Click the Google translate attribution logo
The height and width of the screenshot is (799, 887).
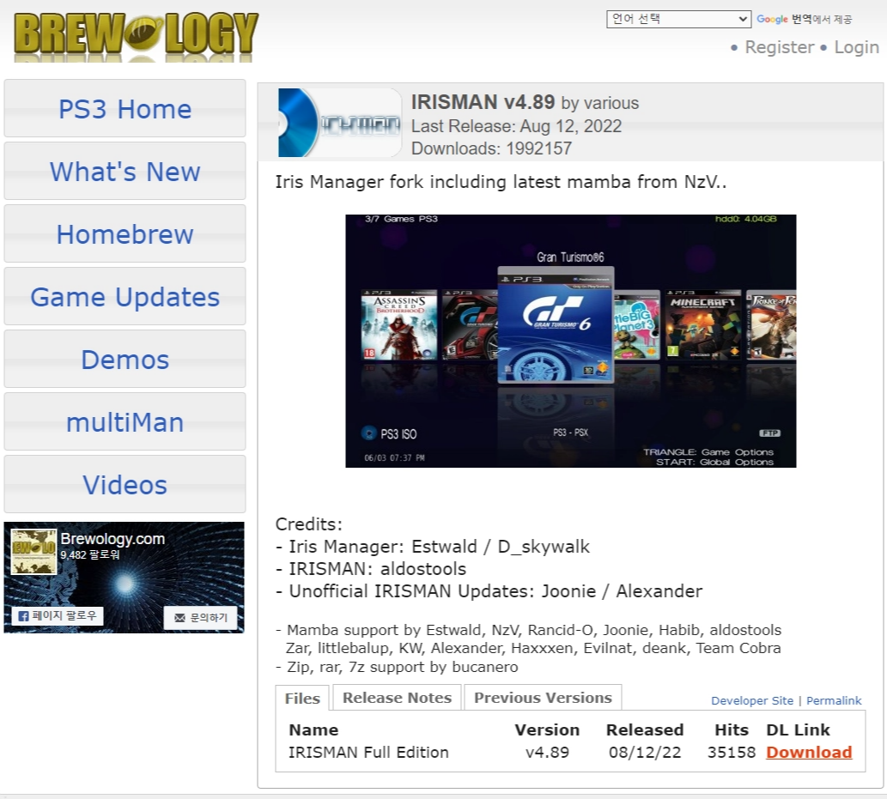[772, 19]
